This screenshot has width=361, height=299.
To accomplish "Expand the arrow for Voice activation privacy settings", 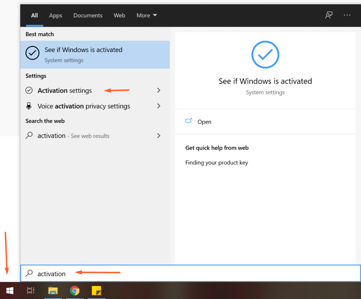I will click(159, 106).
